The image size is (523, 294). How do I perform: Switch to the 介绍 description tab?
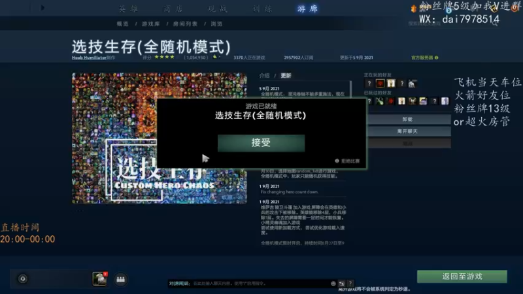[x=265, y=76]
